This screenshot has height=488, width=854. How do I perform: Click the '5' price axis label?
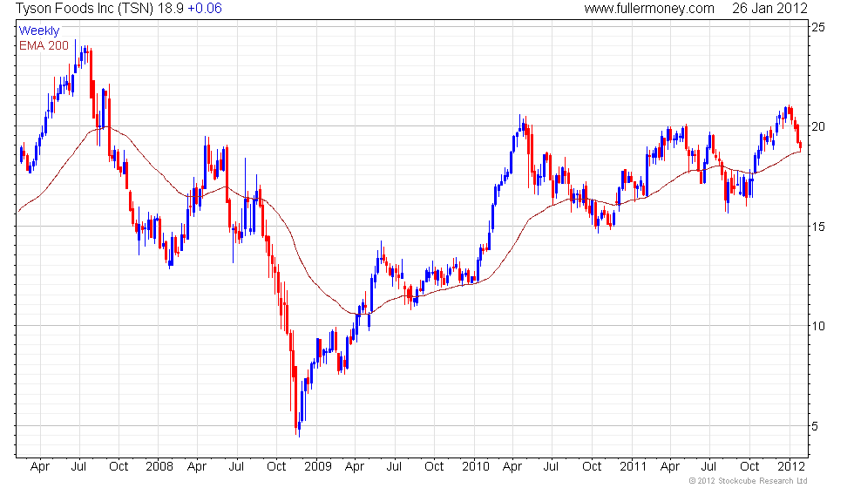click(x=815, y=426)
